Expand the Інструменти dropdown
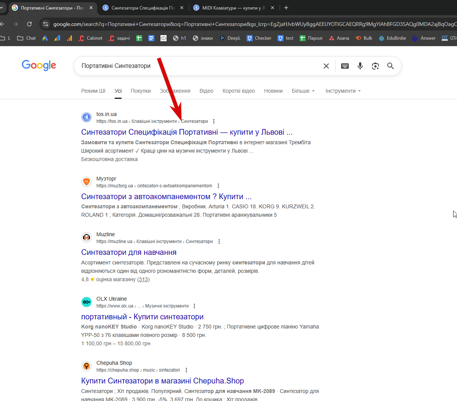The height and width of the screenshot is (401, 457). pos(343,91)
